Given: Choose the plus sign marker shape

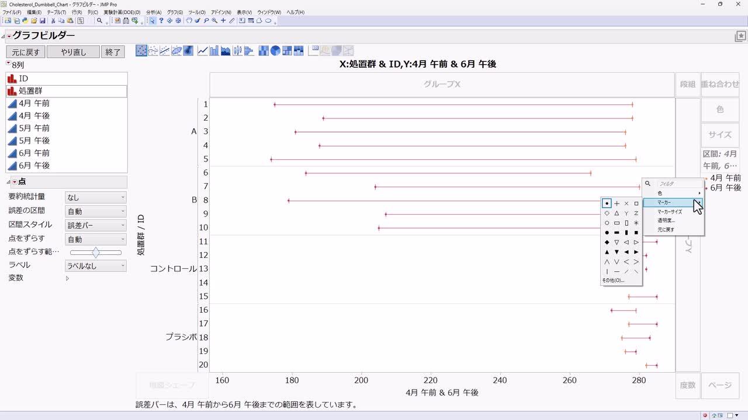Looking at the screenshot, I should (617, 204).
